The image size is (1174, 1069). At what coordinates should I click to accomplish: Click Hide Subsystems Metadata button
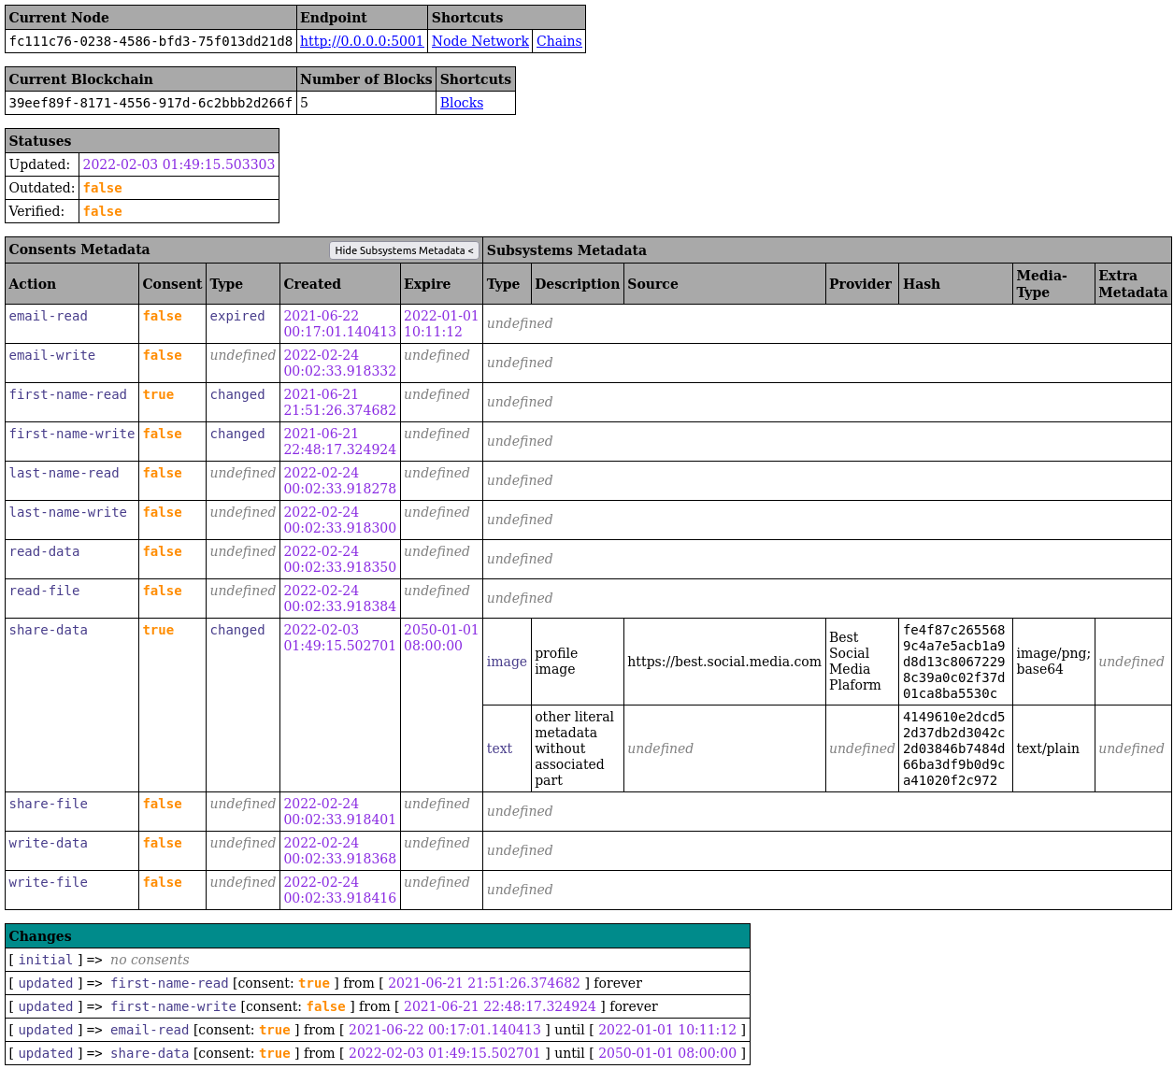coord(404,250)
